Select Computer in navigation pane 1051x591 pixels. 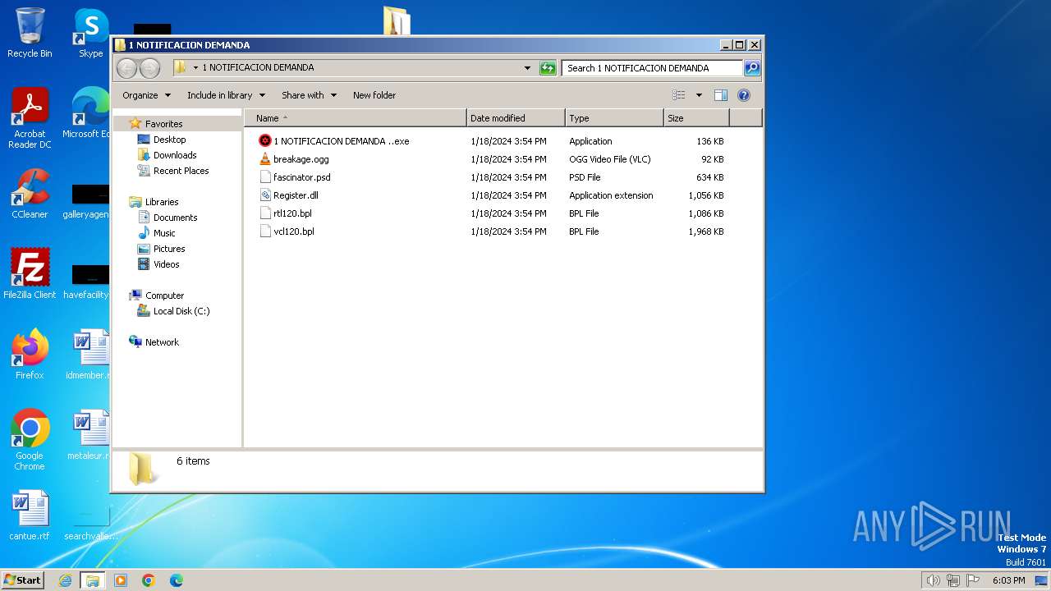pos(164,295)
